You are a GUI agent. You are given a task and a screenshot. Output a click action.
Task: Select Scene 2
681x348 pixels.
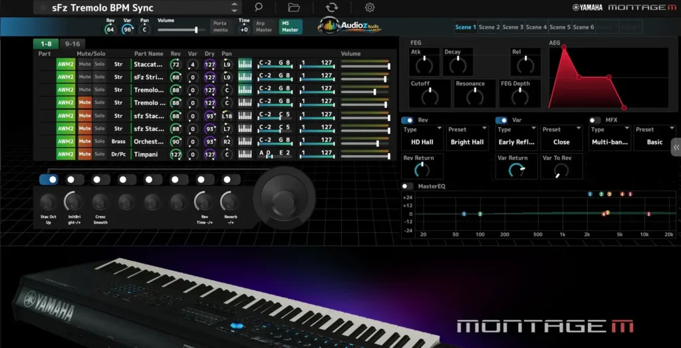click(x=489, y=27)
